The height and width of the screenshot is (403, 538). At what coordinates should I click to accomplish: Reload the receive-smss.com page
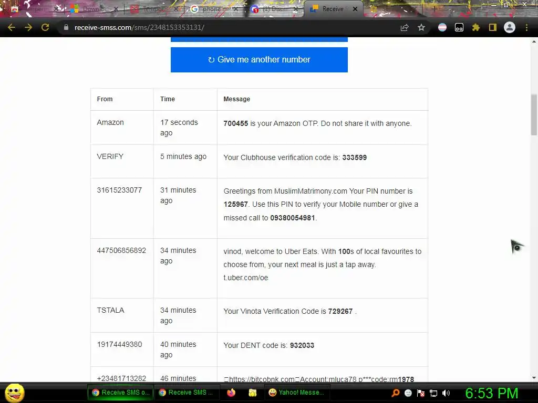point(45,27)
